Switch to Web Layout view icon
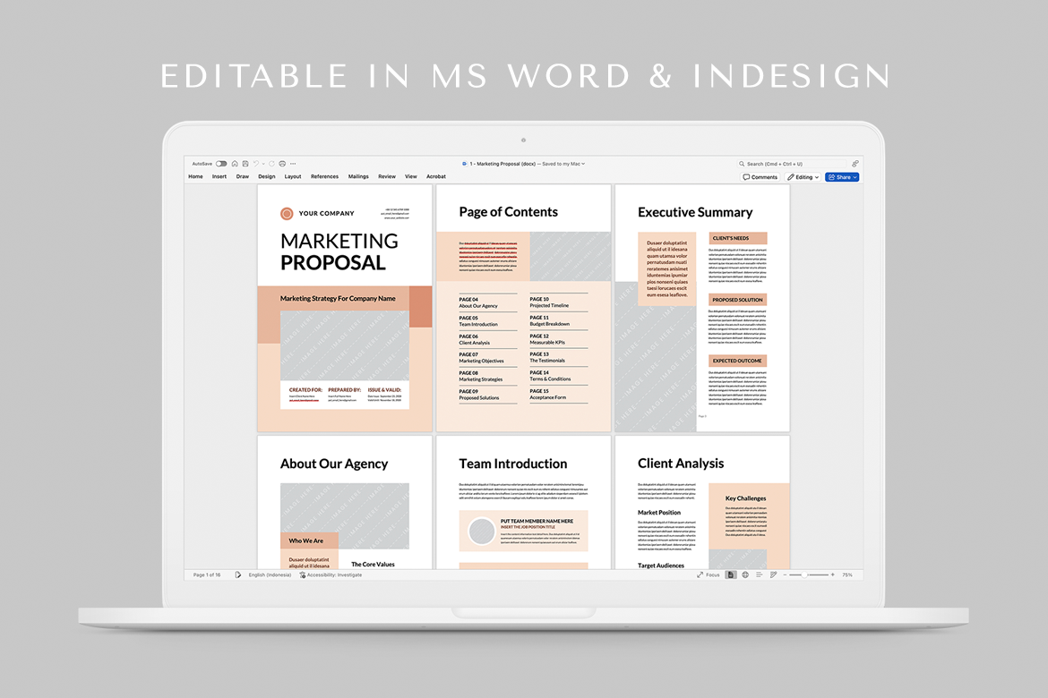The width and height of the screenshot is (1048, 698). coord(745,575)
